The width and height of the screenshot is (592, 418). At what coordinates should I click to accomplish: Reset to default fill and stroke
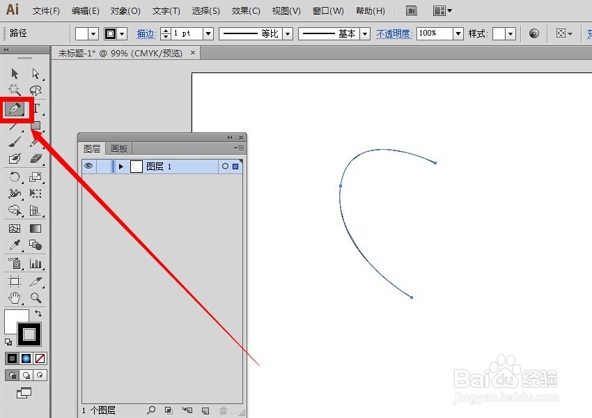pos(8,342)
